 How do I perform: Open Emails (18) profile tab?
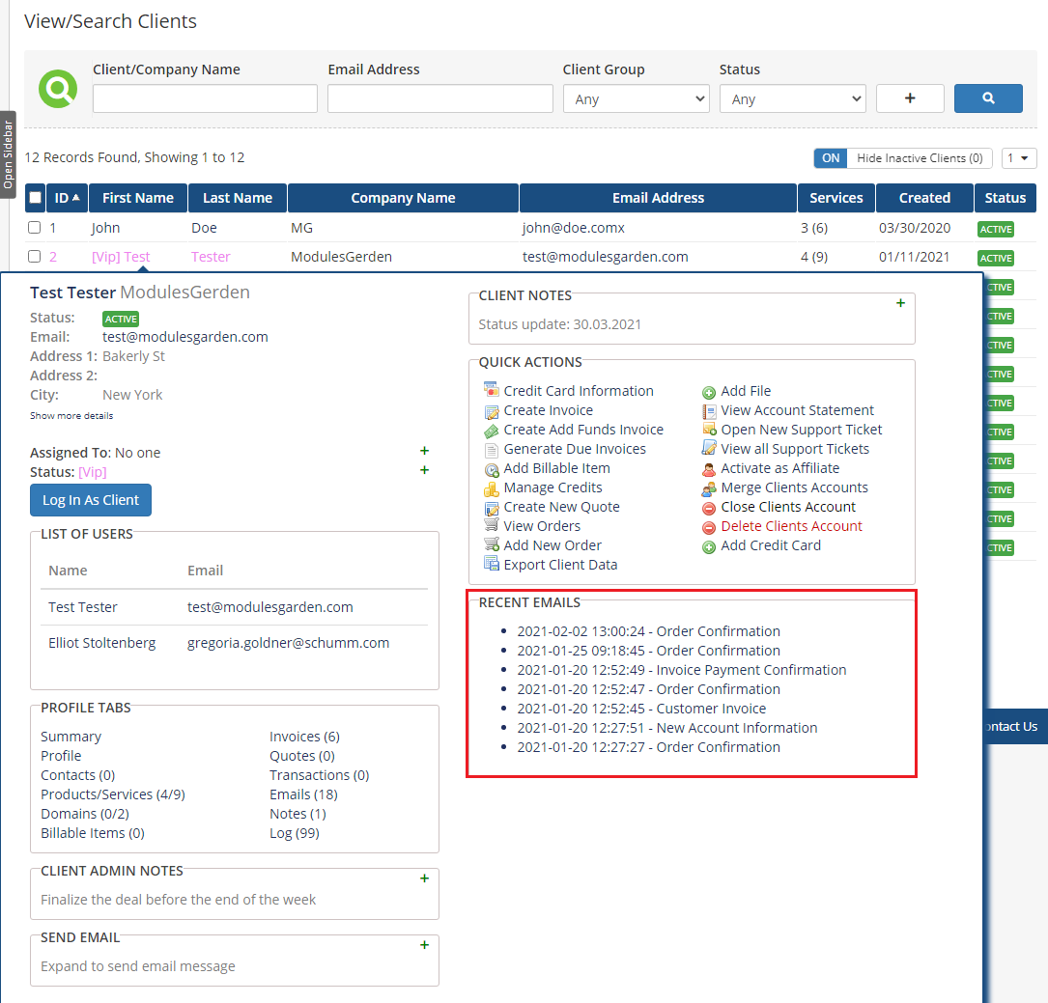[303, 794]
